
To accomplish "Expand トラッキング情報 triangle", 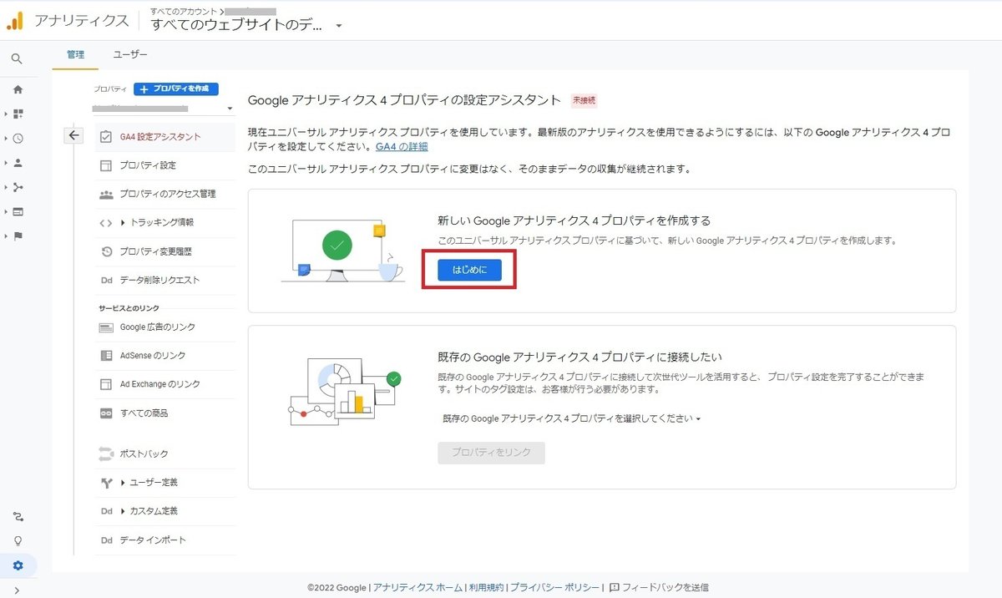I will [x=123, y=223].
